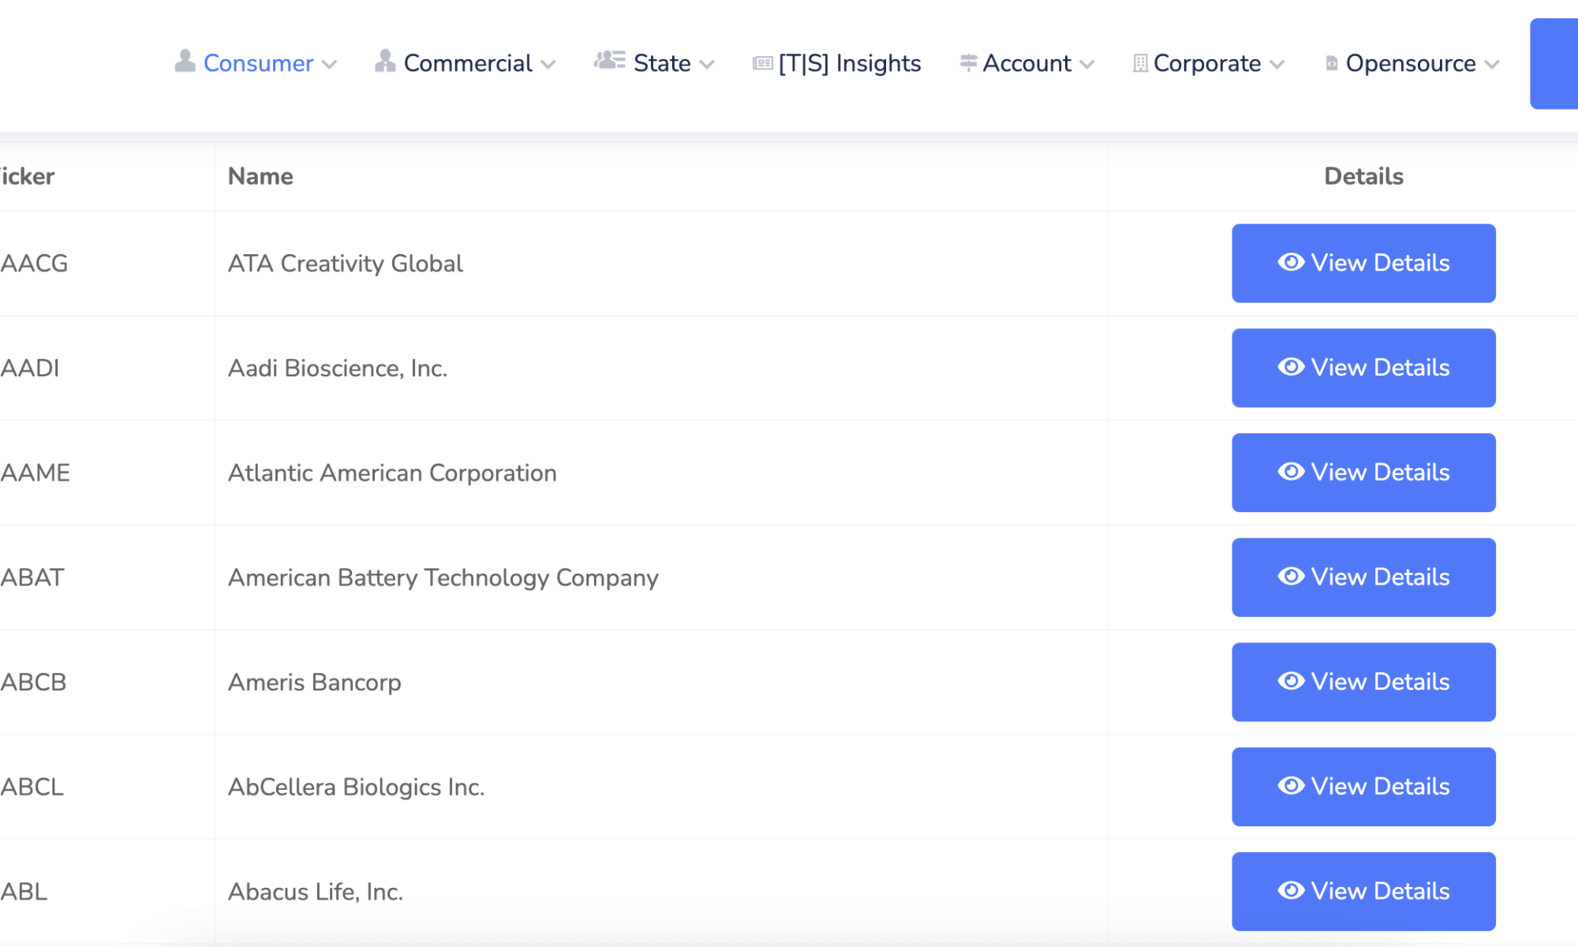
Task: Click the Opensource file icon
Action: click(x=1331, y=63)
